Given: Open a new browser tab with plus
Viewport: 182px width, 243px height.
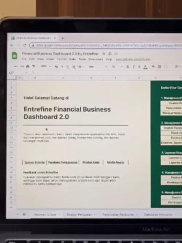Looking at the screenshot, I should point(63,38).
